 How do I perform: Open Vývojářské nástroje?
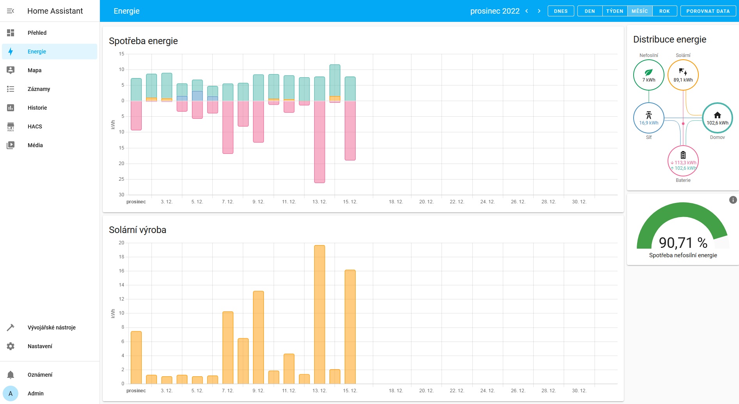click(x=52, y=327)
